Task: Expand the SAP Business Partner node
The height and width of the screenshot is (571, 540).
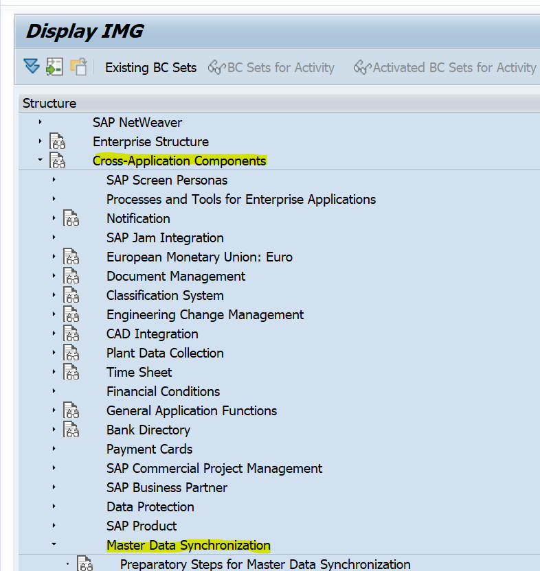Action: click(x=54, y=487)
